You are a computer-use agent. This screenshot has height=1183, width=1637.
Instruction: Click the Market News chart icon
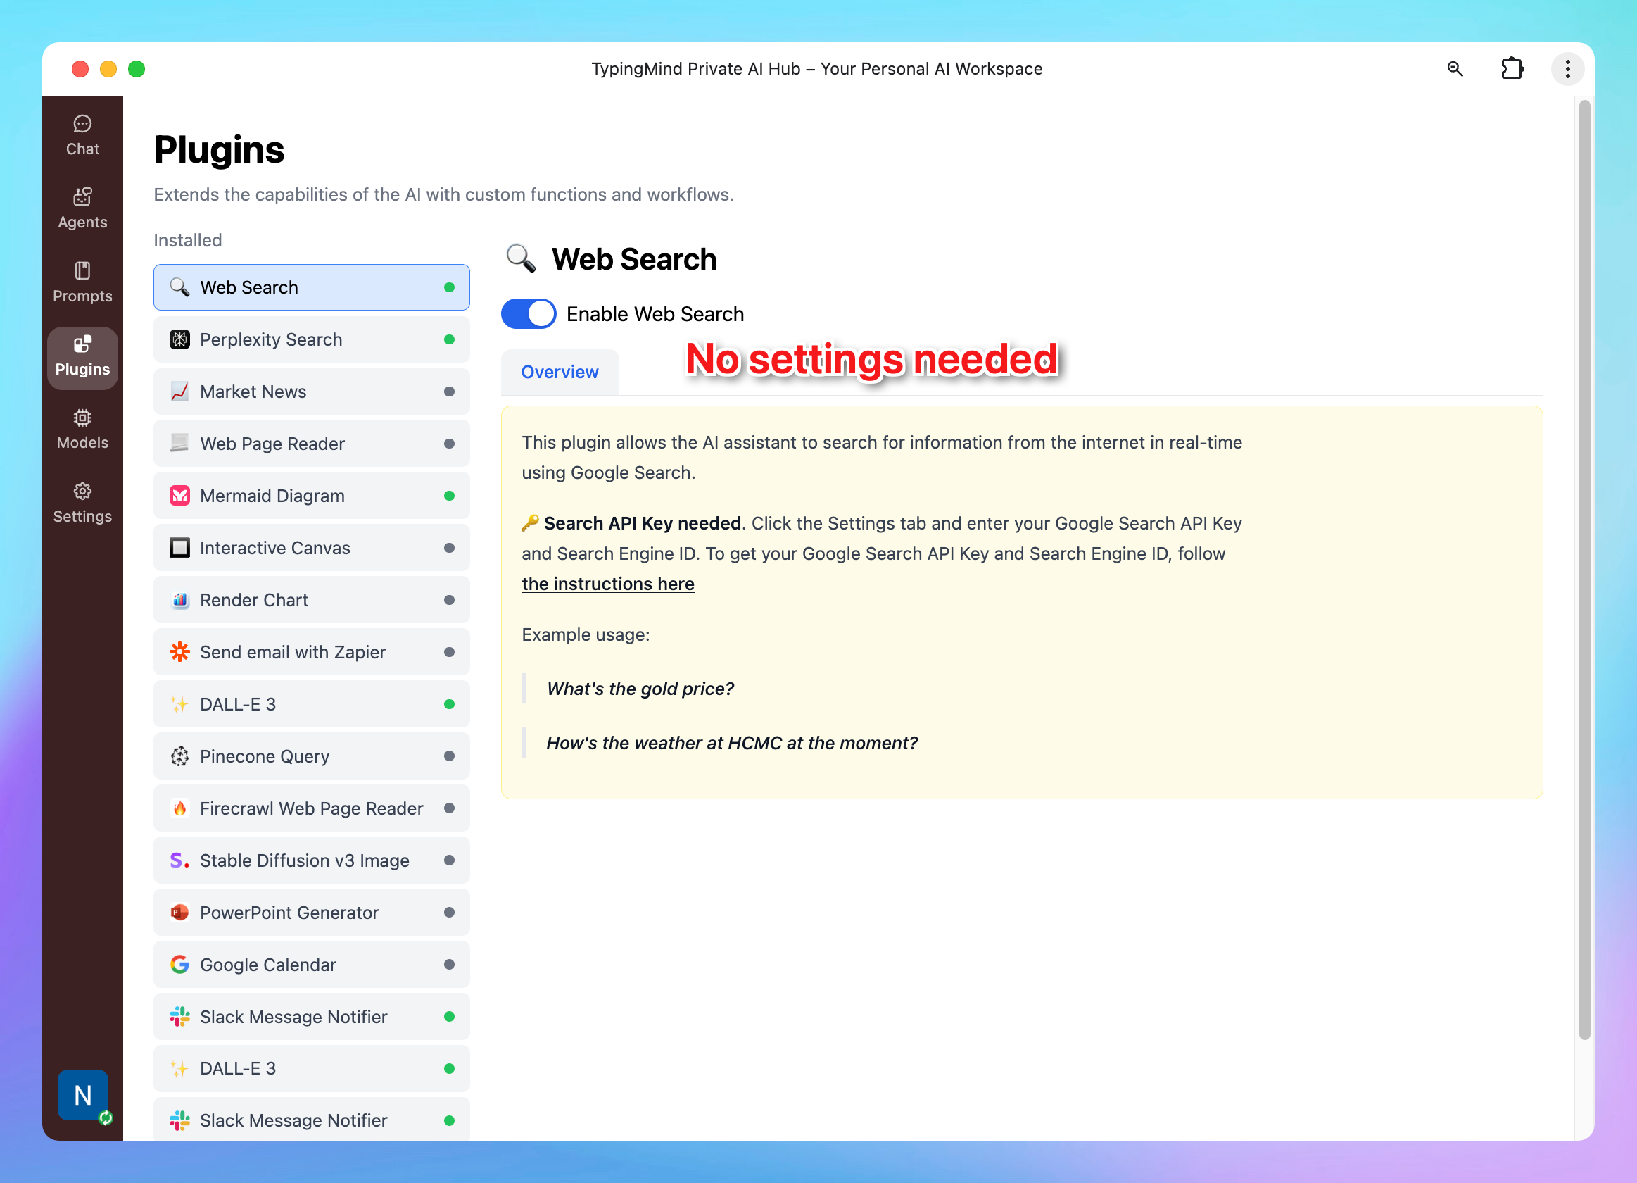coord(179,392)
